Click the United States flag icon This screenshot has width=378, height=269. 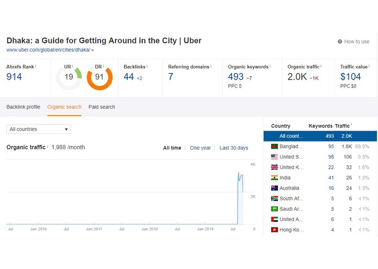point(274,157)
